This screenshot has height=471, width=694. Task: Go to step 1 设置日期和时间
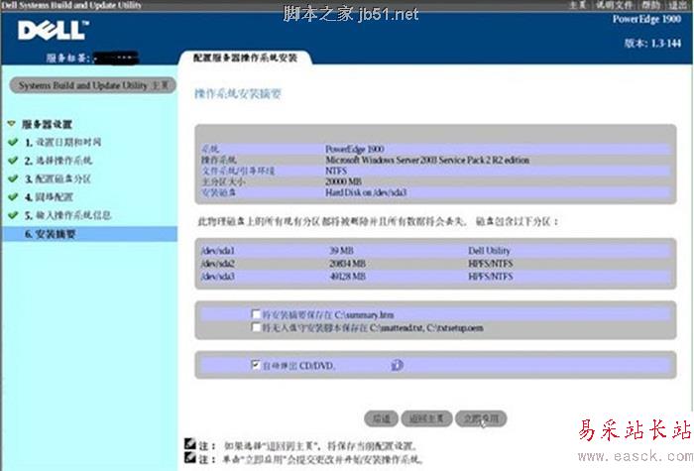click(x=62, y=142)
